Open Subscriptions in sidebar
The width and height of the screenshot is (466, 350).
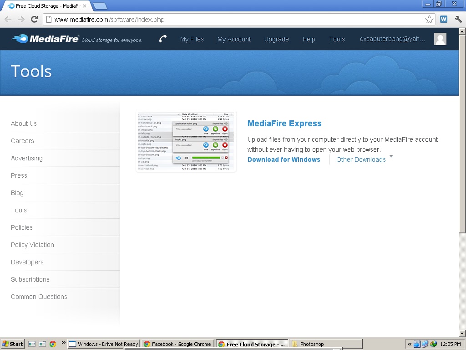pyautogui.click(x=30, y=279)
